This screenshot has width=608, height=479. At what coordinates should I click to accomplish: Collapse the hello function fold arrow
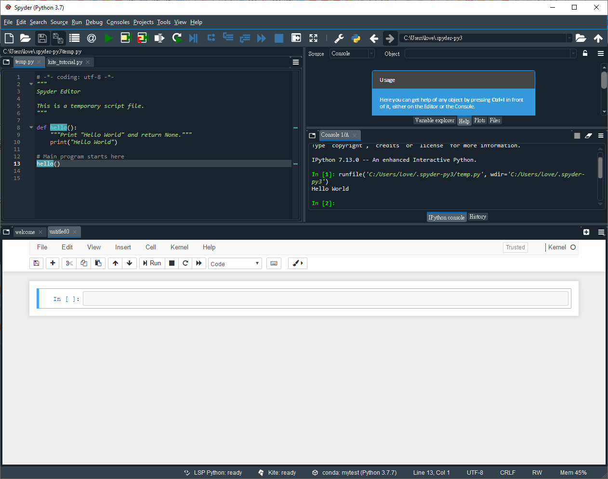tap(31, 128)
